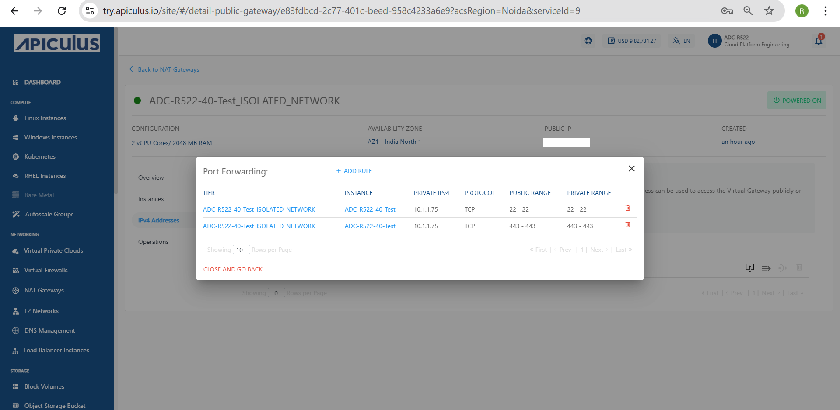840x410 pixels.
Task: Delete the port 22 forwarding rule
Action: tap(627, 208)
